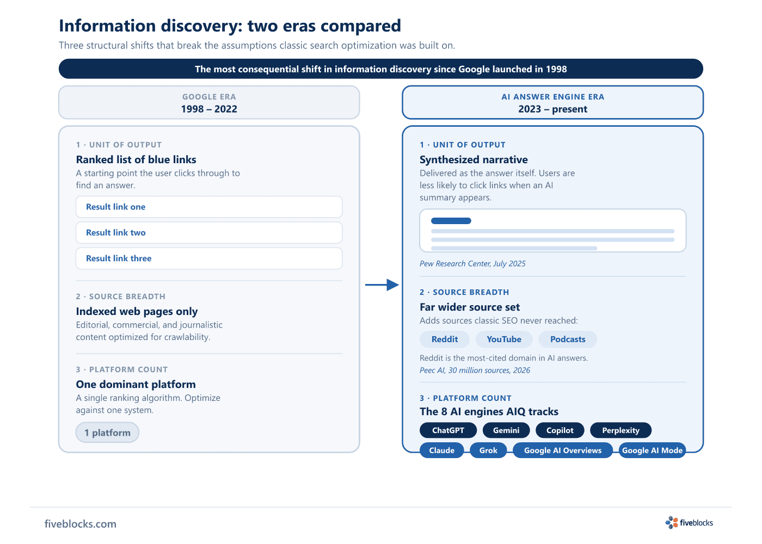Click the AI summary placeholder card
The width and height of the screenshot is (762, 544).
(552, 231)
